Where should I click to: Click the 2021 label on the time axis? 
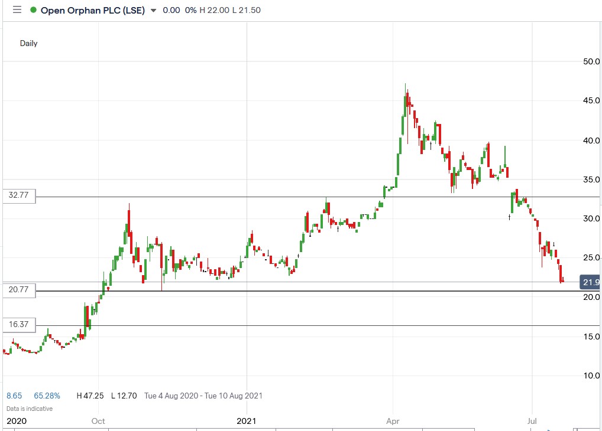coord(247,421)
